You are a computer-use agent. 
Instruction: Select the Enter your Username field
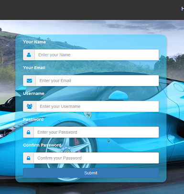[x=97, y=106]
